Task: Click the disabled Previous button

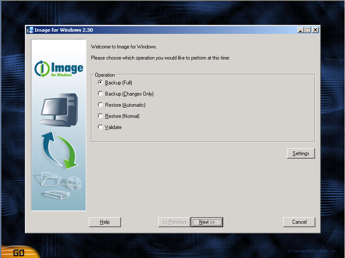Action: (x=174, y=222)
